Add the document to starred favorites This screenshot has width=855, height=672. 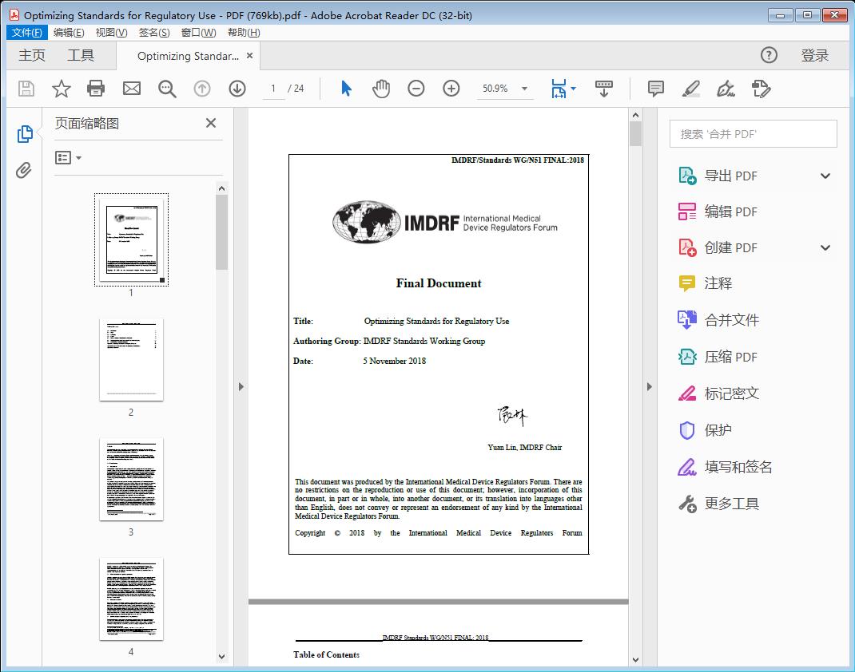[x=61, y=89]
